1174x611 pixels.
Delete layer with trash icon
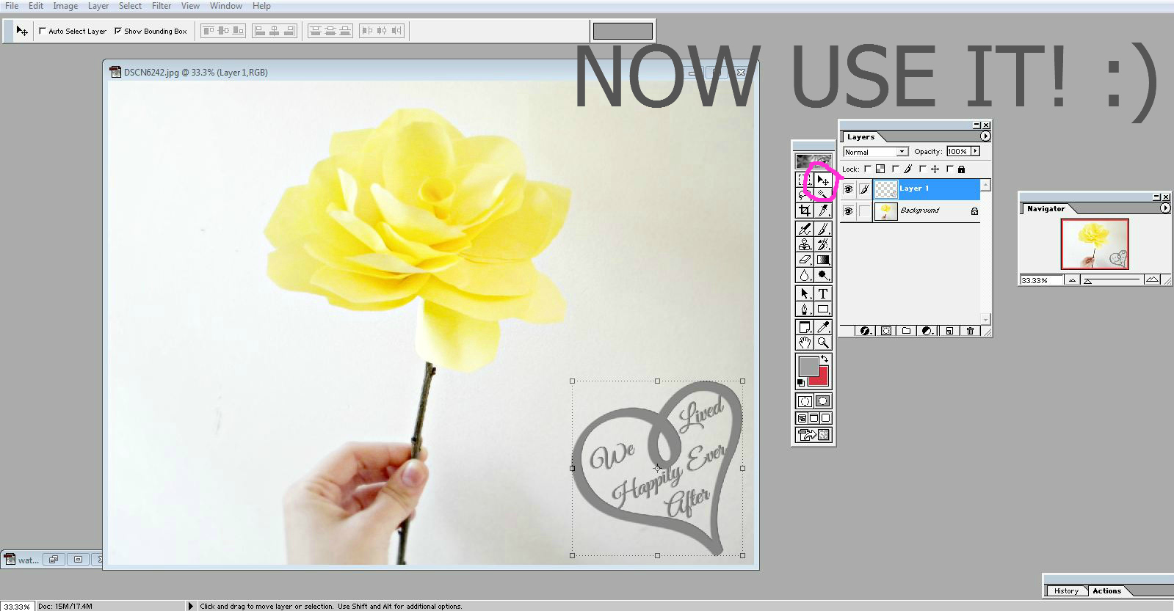[x=970, y=331]
